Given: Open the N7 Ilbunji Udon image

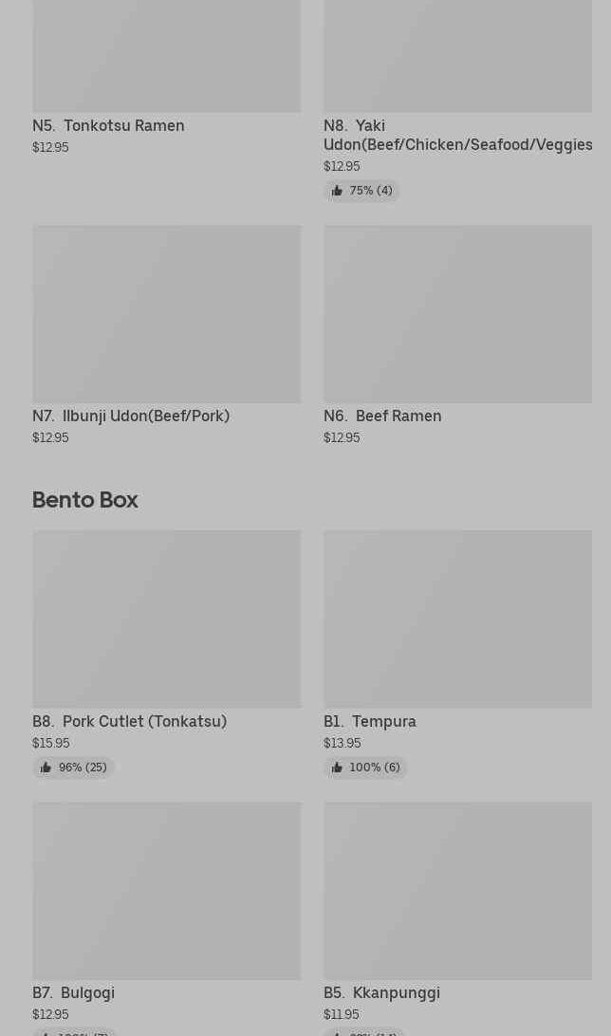Looking at the screenshot, I should pyautogui.click(x=166, y=313).
